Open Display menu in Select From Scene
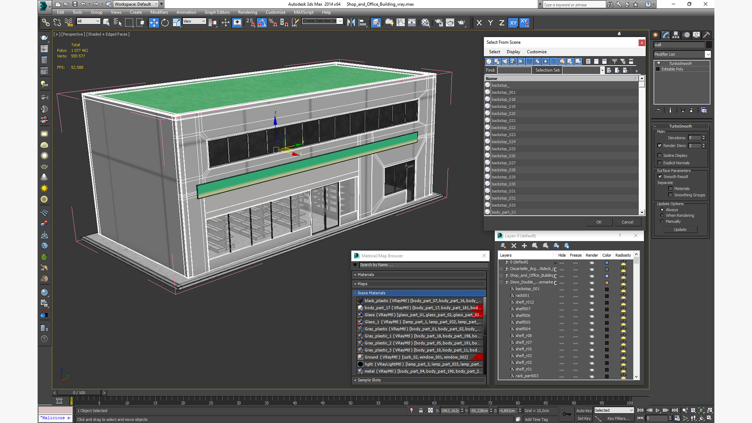The image size is (752, 423). 513,52
